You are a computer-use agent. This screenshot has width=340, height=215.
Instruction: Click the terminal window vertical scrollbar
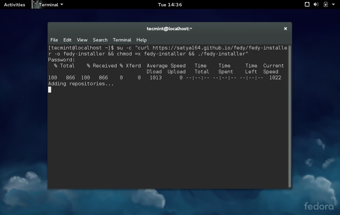click(290, 116)
